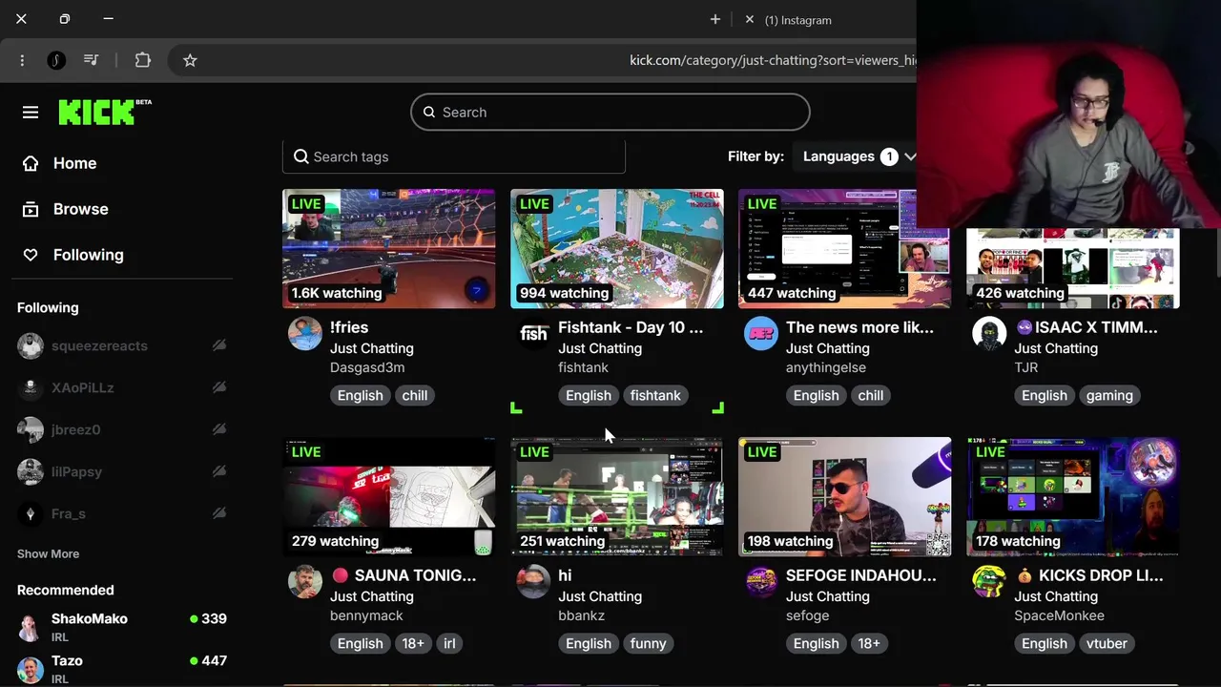Click sefoge channel avatar

761,582
